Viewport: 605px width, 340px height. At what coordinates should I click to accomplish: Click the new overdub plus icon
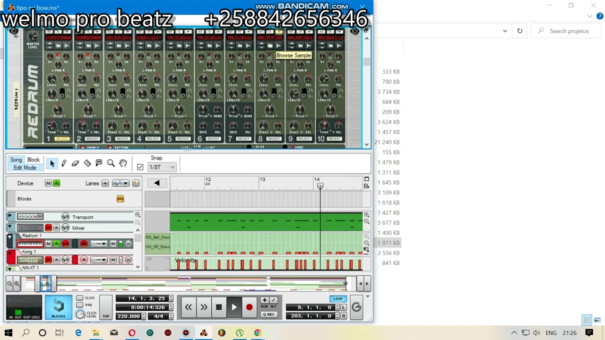click(264, 300)
